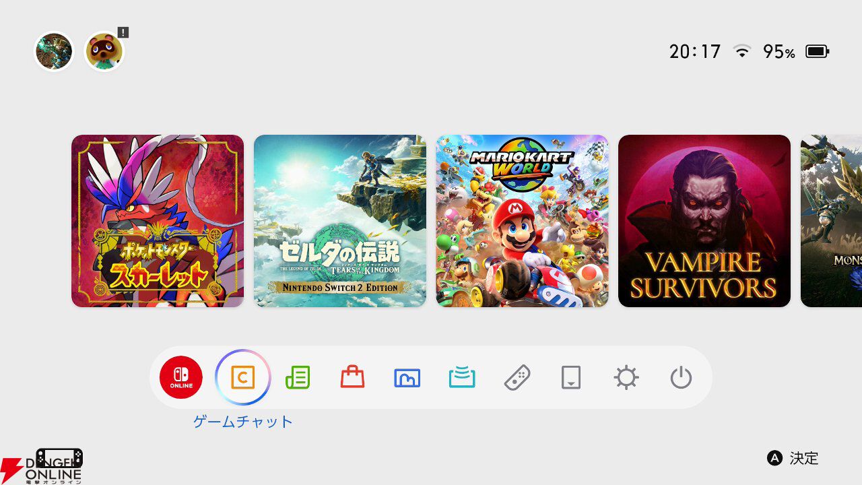Launch the Vampire Survivors tile

click(x=704, y=221)
